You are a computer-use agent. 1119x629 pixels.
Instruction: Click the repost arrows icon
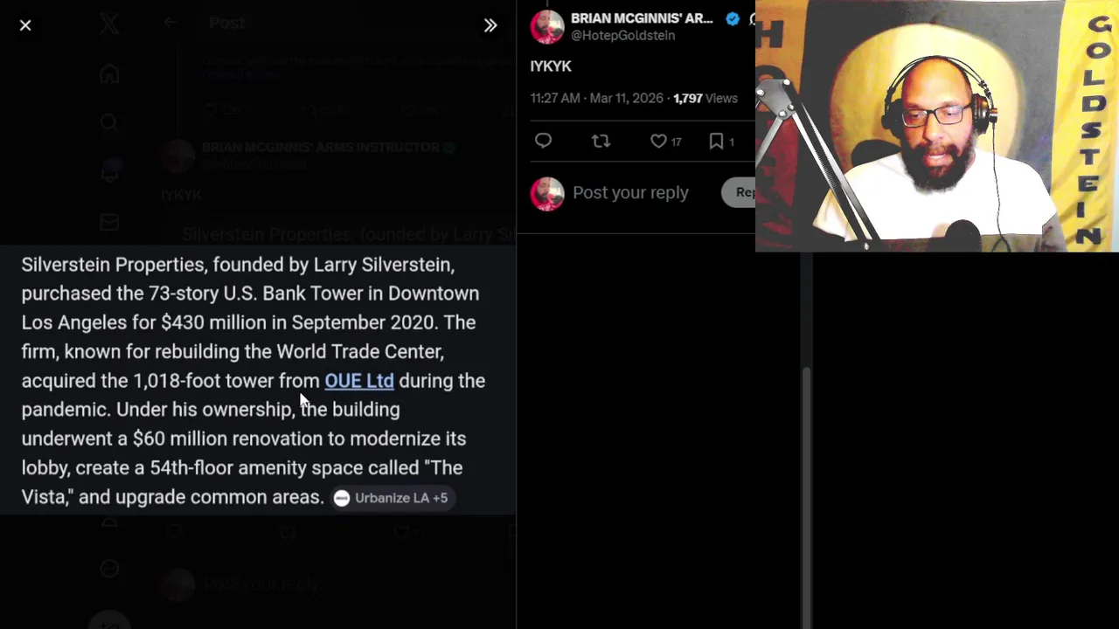click(x=601, y=141)
